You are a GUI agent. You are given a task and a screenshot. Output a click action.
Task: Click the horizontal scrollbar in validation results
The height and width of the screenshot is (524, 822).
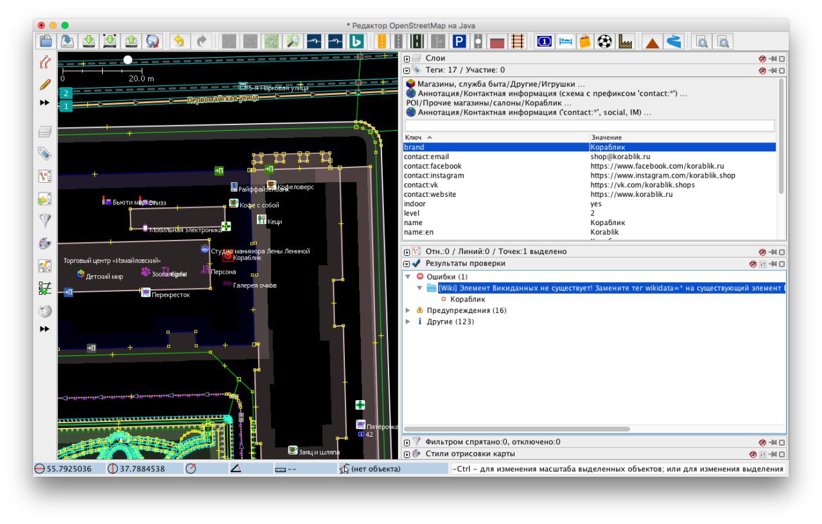pos(516,429)
